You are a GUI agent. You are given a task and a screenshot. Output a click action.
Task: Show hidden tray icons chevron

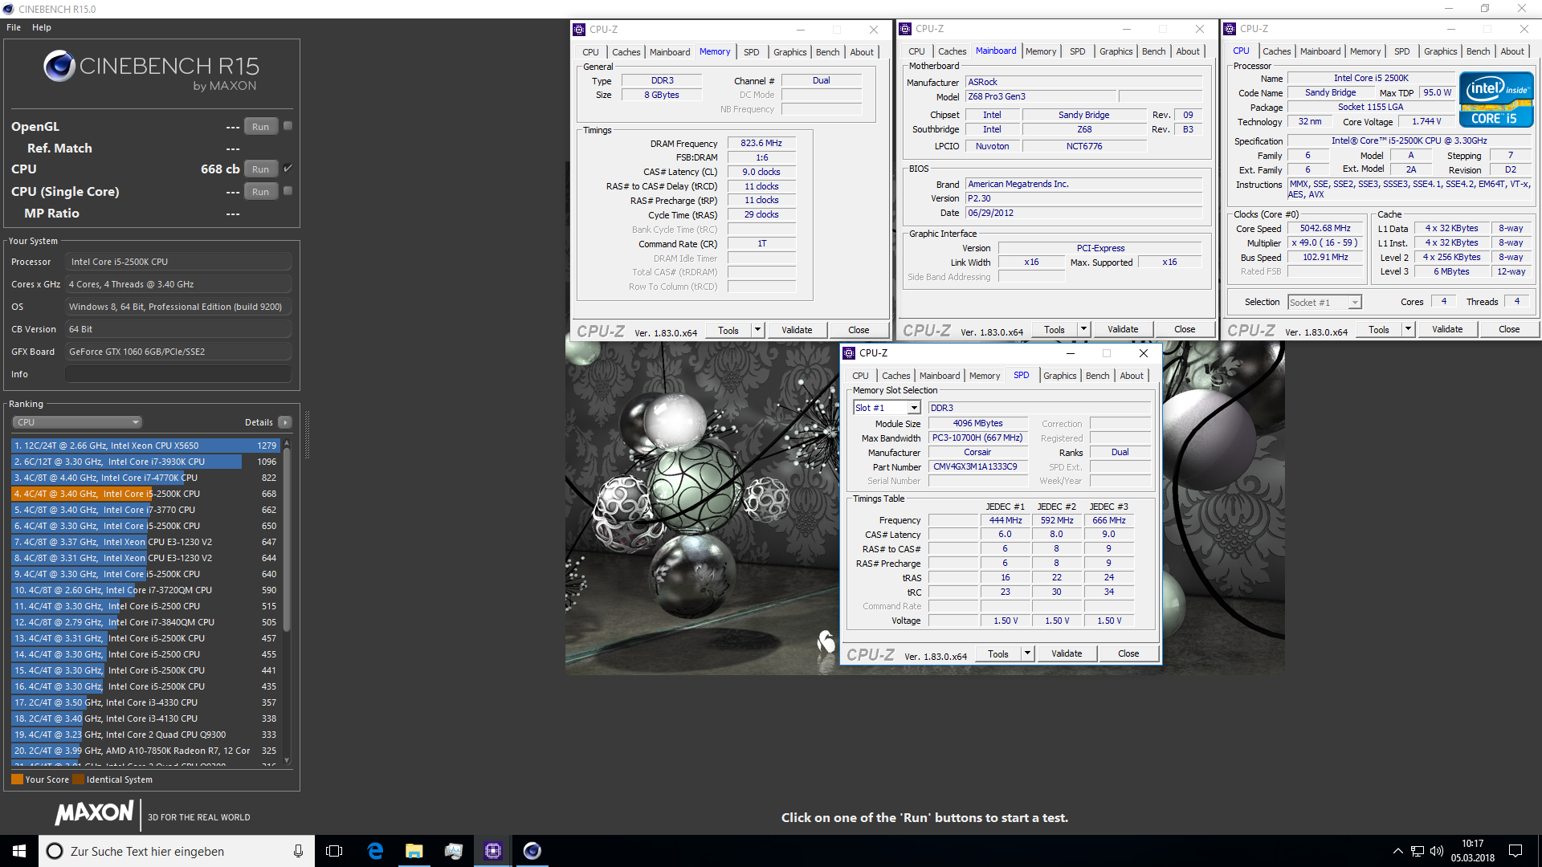point(1397,851)
